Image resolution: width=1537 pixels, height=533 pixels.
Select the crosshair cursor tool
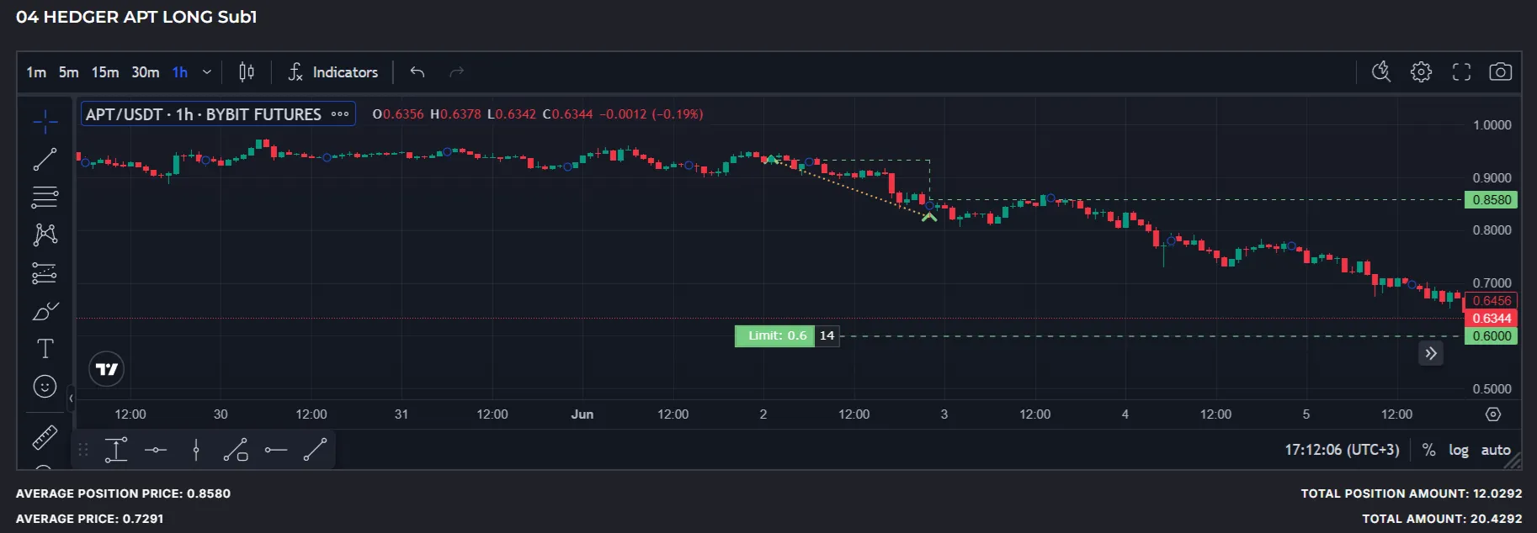point(45,122)
